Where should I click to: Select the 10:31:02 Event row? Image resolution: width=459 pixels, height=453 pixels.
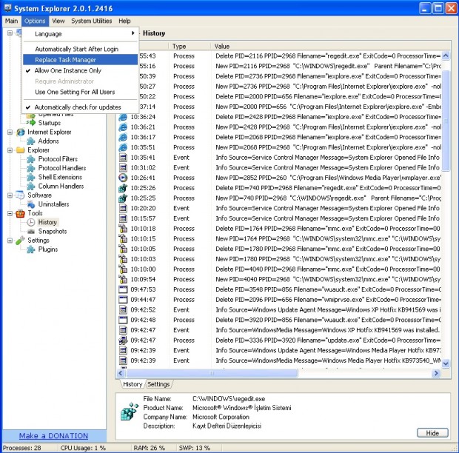point(280,168)
